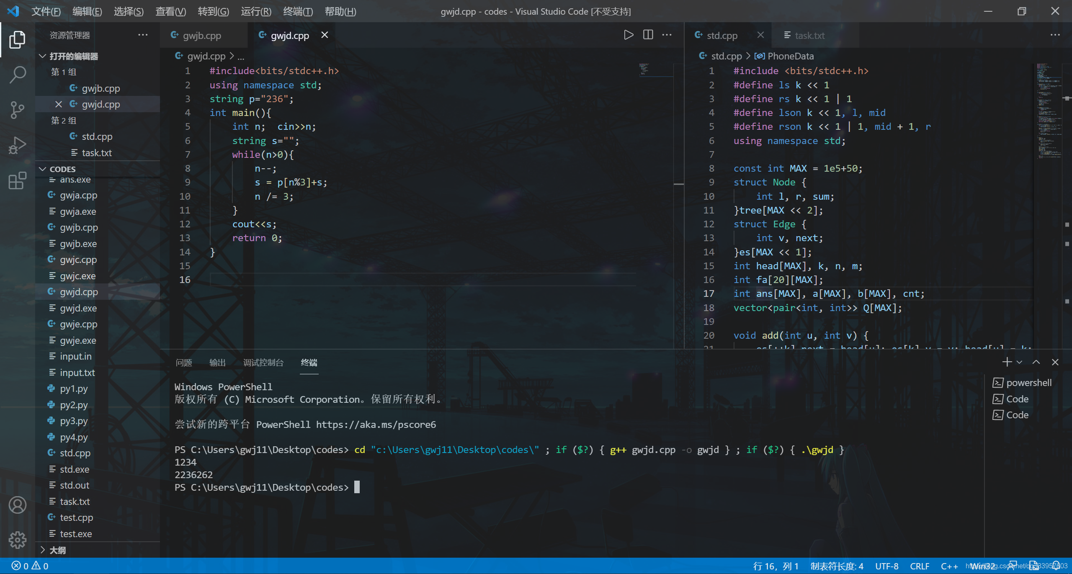The width and height of the screenshot is (1072, 574).
Task: Maximize the terminal panel size
Action: click(x=1036, y=362)
